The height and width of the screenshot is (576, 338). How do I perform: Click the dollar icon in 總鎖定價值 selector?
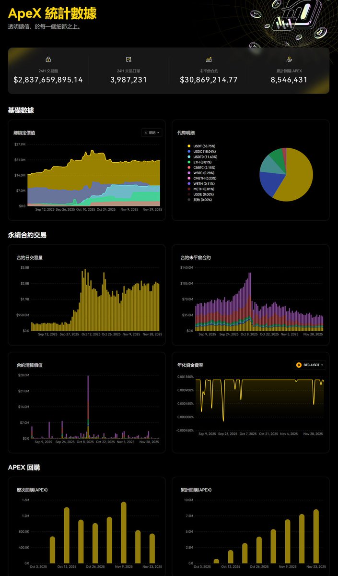click(146, 133)
